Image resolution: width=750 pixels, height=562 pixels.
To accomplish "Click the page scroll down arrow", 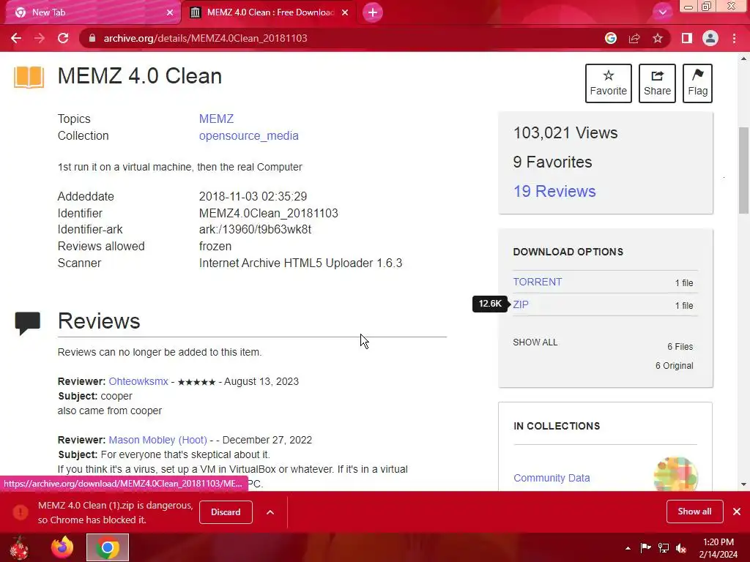I will tap(743, 484).
